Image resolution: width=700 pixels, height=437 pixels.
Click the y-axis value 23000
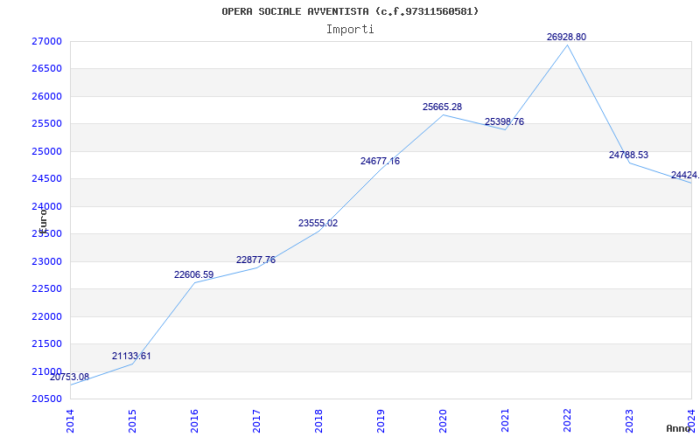(46, 261)
